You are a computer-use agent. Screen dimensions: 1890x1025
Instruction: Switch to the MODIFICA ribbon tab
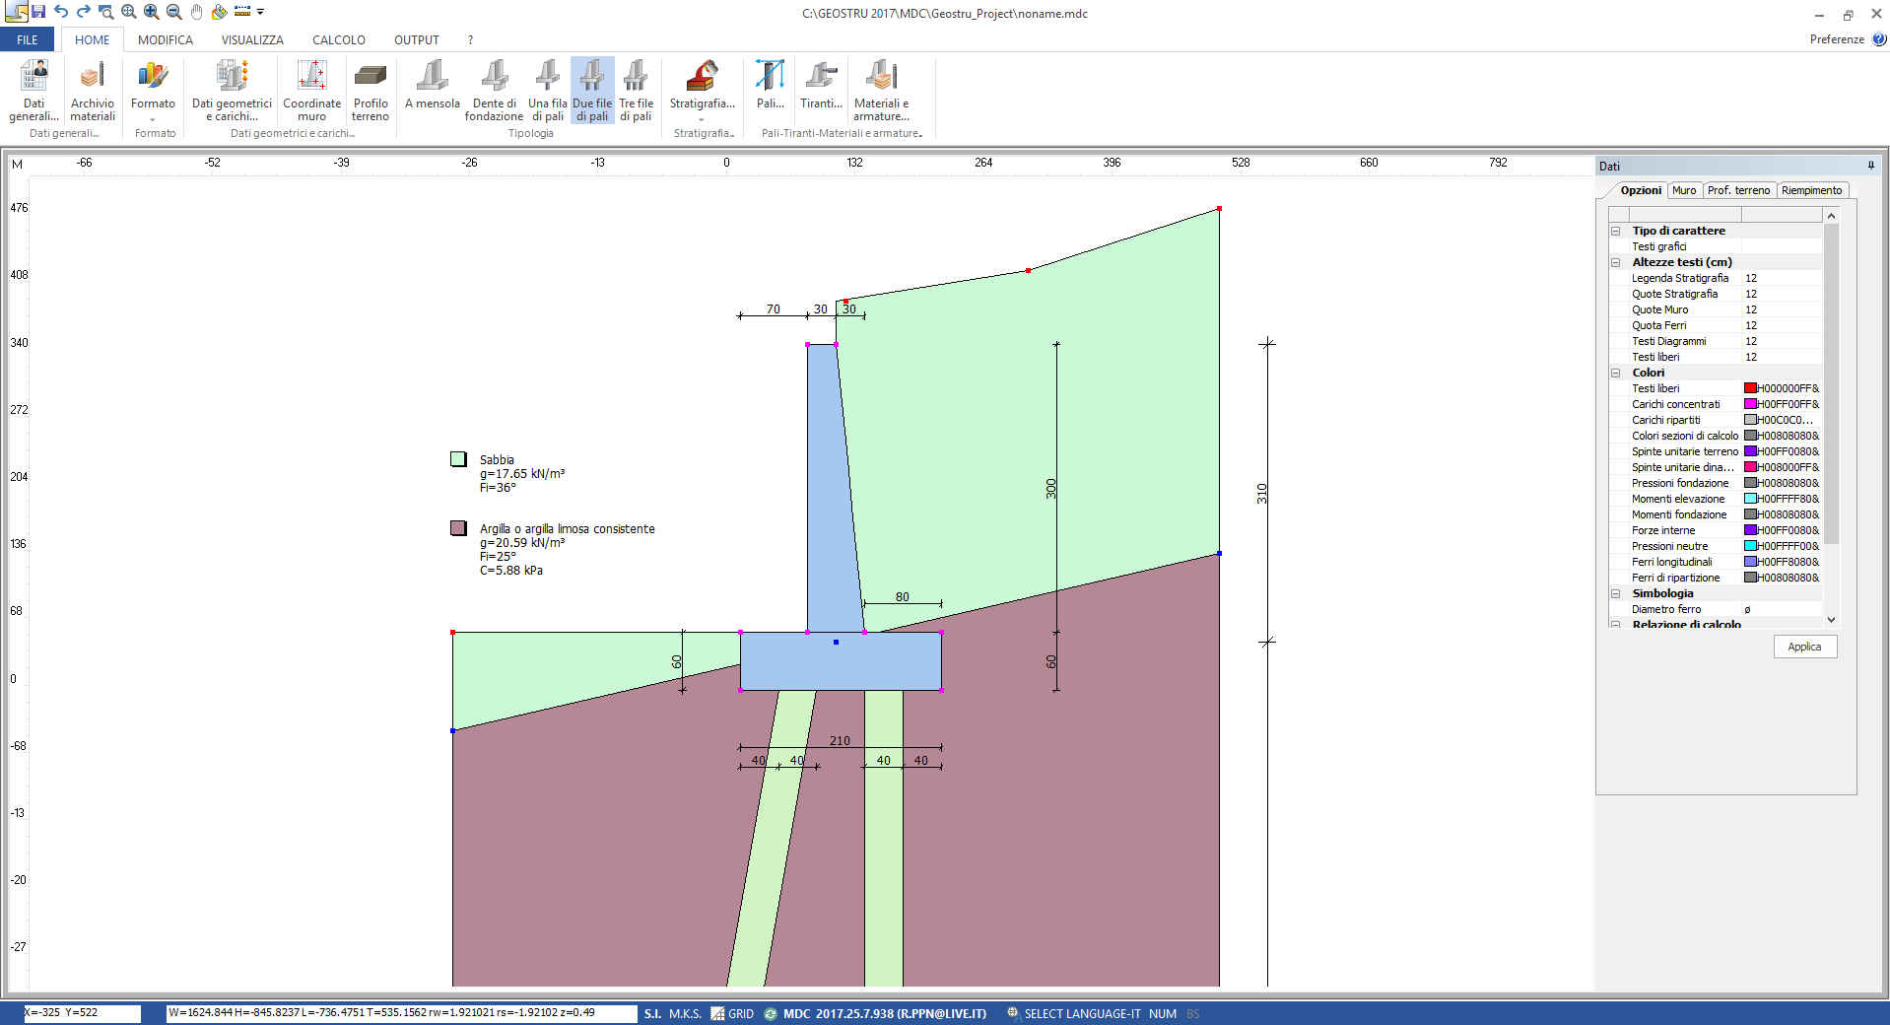pyautogui.click(x=166, y=40)
